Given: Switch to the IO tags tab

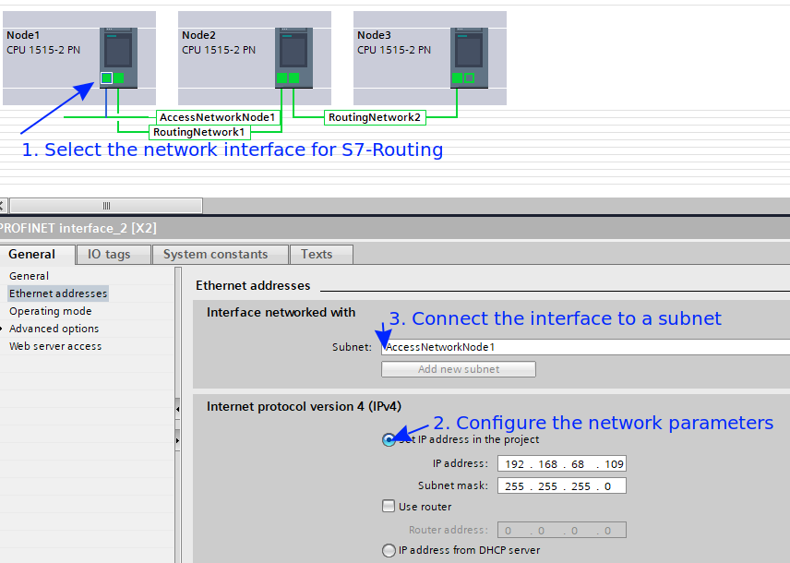Looking at the screenshot, I should (113, 254).
